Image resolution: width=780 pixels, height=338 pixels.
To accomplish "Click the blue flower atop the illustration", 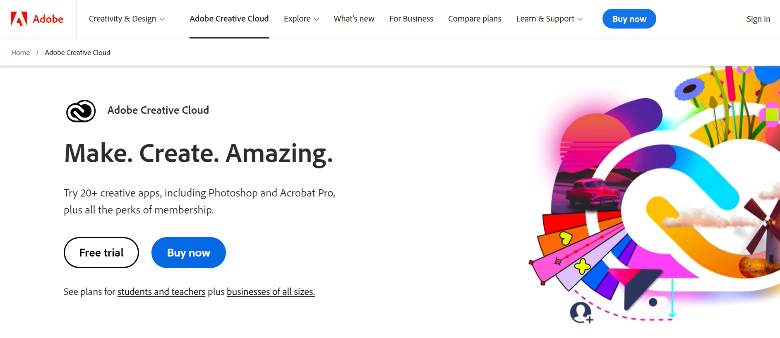I will click(689, 89).
